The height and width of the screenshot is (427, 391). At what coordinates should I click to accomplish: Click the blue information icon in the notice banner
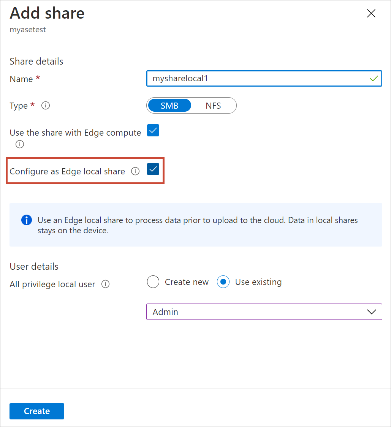coord(26,220)
